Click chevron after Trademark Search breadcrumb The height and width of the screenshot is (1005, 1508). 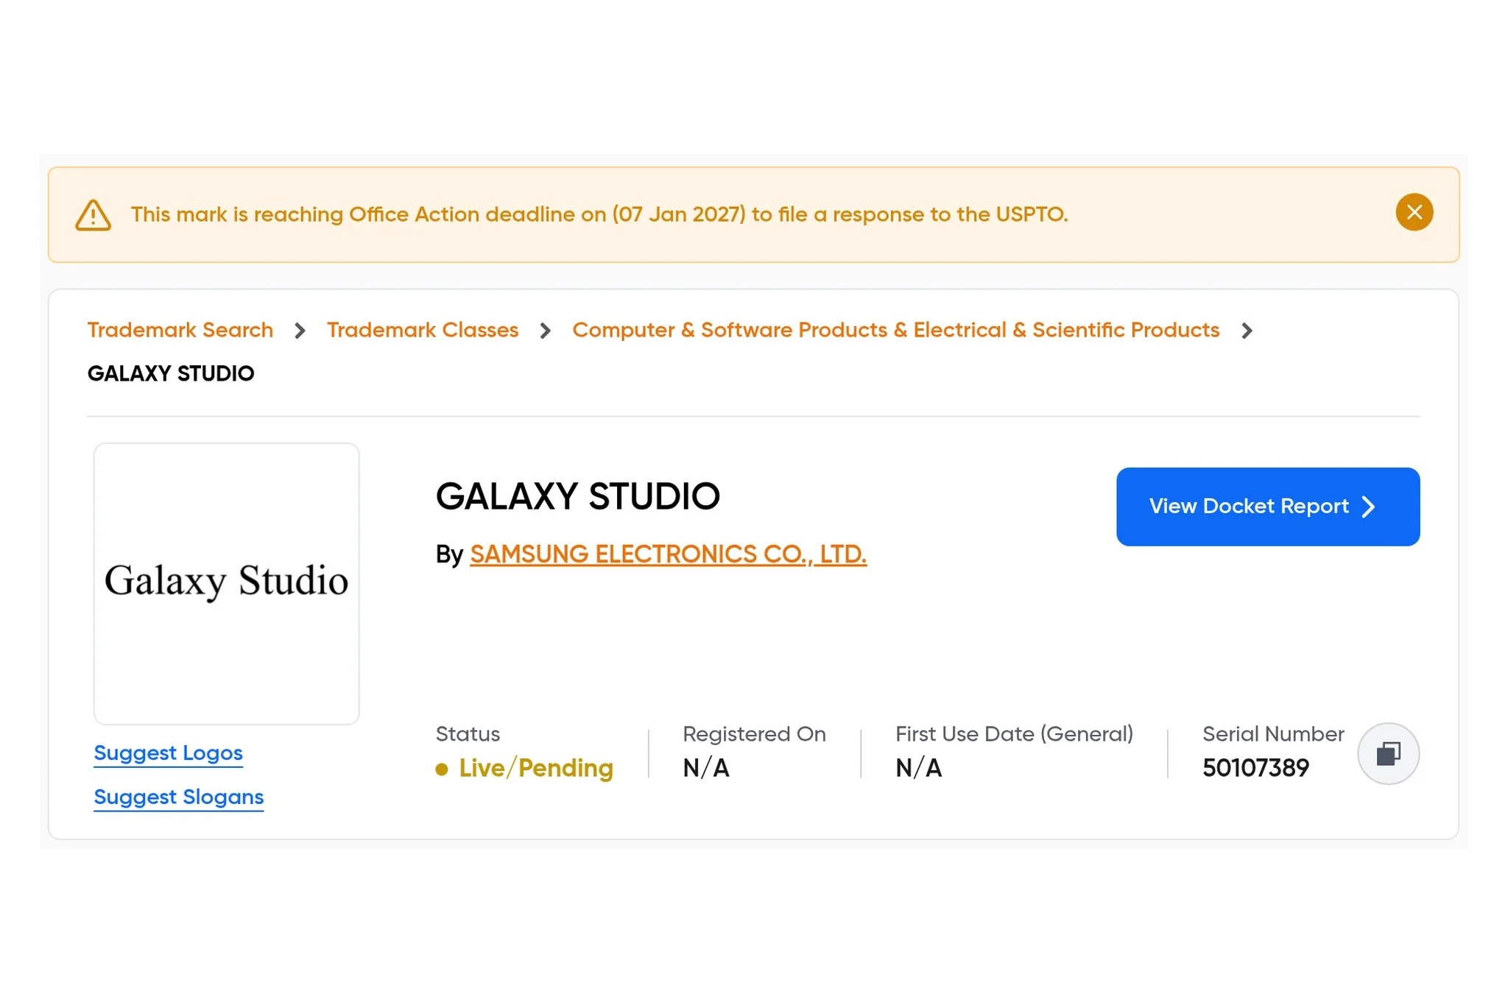coord(300,331)
